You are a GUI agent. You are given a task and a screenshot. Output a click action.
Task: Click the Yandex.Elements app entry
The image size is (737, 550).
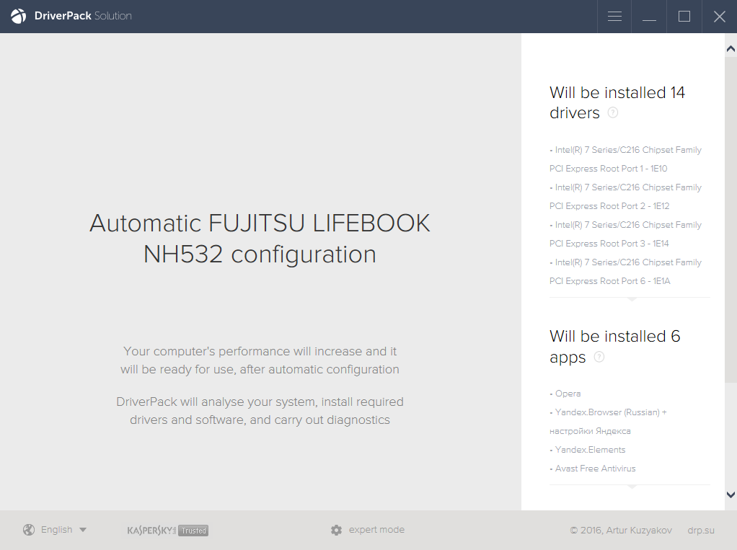click(588, 450)
